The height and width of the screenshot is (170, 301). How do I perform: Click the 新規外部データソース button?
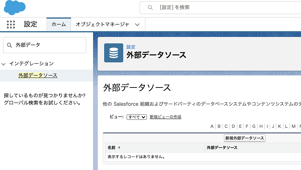245,138
